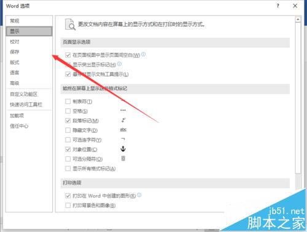Open the 校对 options category

[x=29, y=42]
